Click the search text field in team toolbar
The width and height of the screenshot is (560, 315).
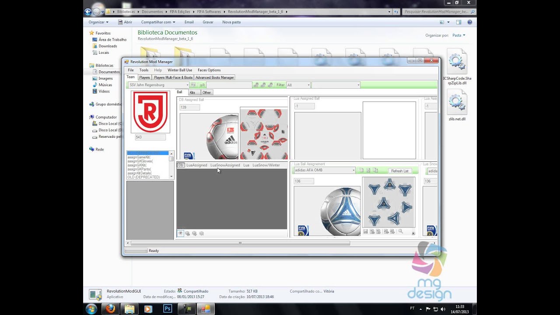pyautogui.click(x=229, y=85)
